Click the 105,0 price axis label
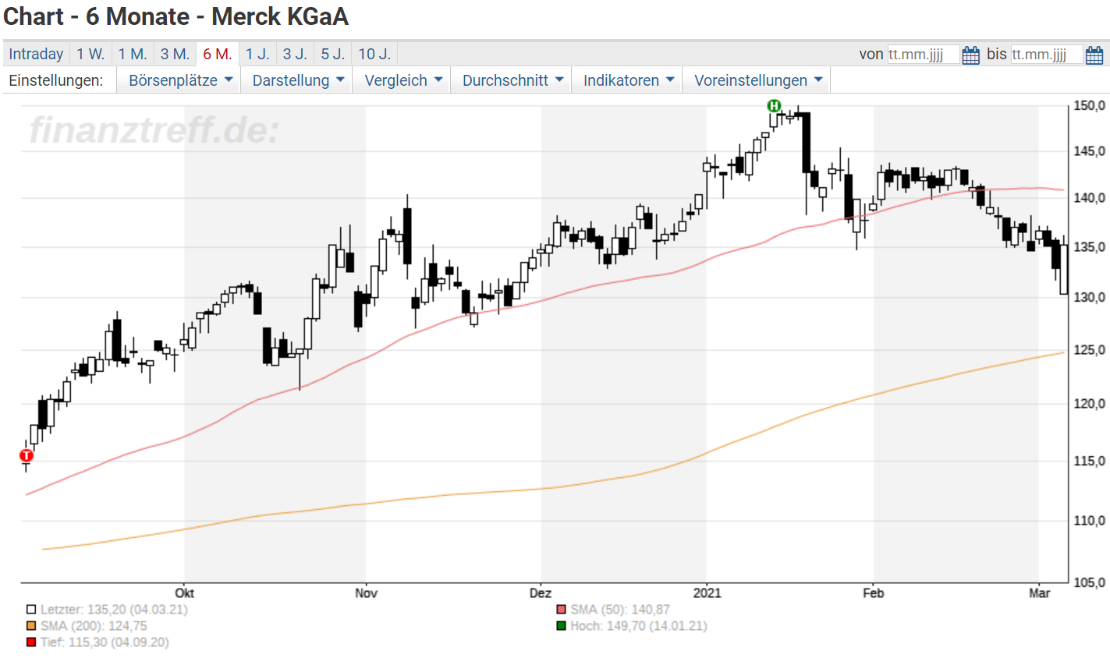 (1090, 582)
